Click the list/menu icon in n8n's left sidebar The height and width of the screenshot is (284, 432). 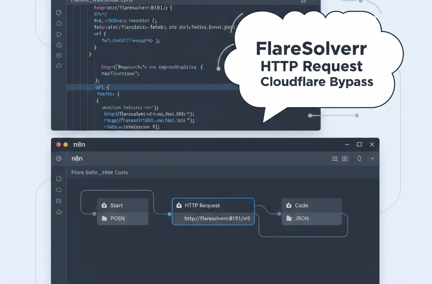pos(59,201)
